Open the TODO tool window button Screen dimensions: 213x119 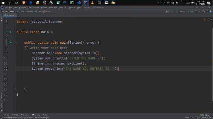point(15,115)
